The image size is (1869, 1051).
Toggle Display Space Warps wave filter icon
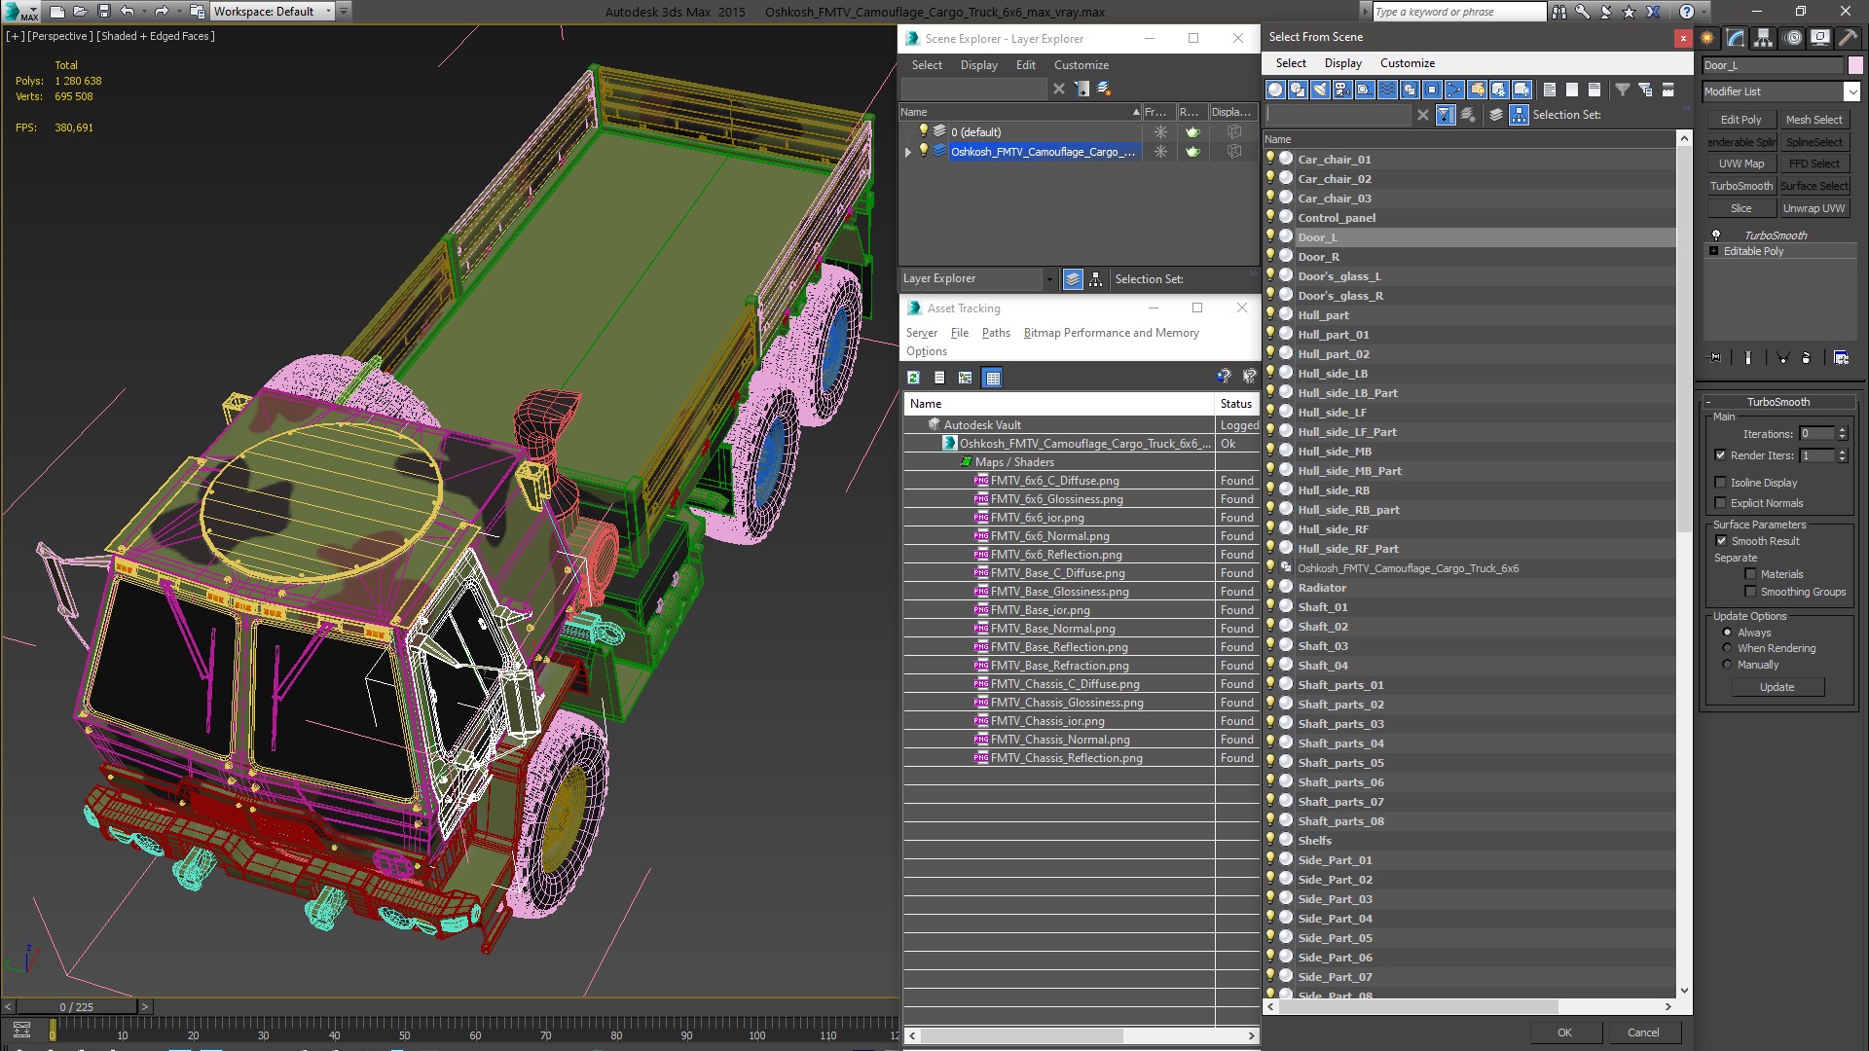[x=1387, y=90]
